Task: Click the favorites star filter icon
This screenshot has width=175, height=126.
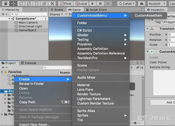Action: (x=132, y=67)
